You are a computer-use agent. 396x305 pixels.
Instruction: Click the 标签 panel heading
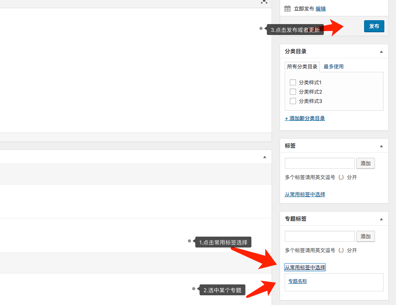[290, 146]
